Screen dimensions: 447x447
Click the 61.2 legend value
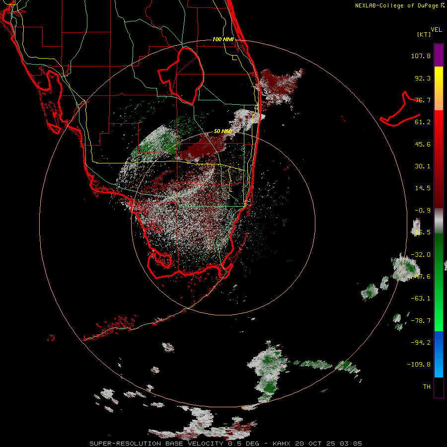[423, 122]
